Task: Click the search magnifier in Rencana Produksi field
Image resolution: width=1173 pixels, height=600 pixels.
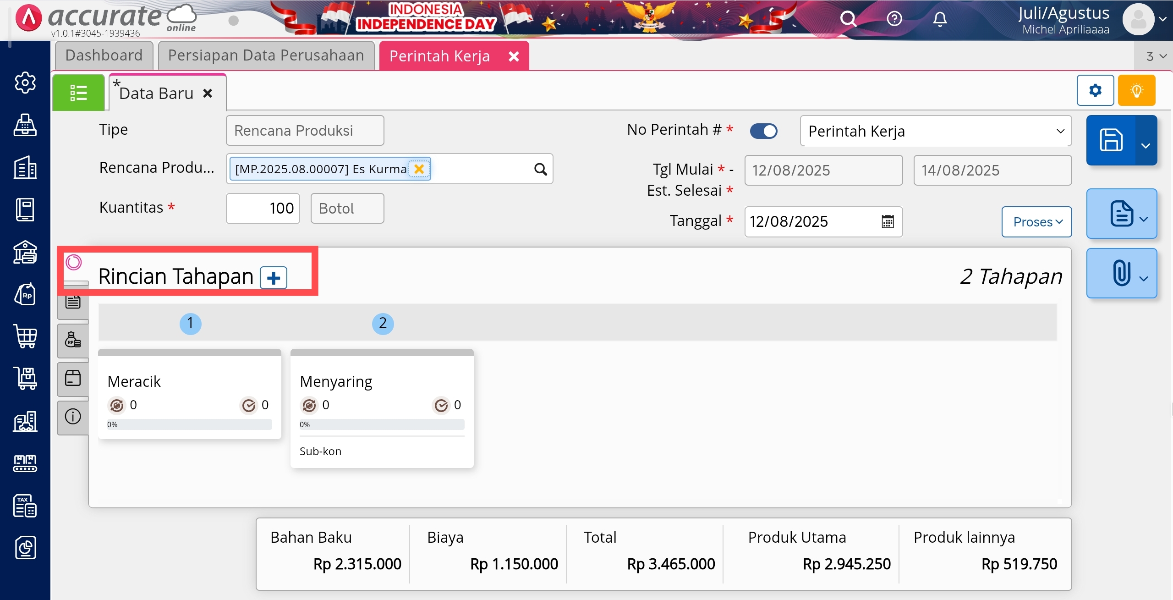Action: pos(541,170)
